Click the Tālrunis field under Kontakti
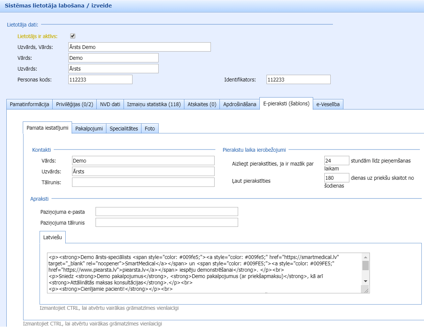The height and width of the screenshot is (327, 424). click(143, 182)
